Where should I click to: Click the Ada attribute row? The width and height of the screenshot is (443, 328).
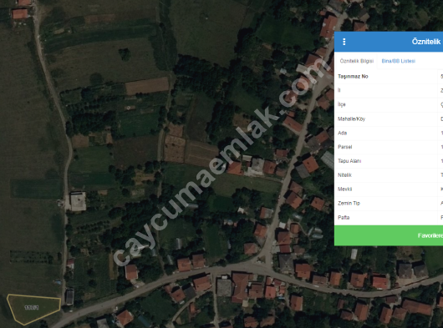[389, 133]
